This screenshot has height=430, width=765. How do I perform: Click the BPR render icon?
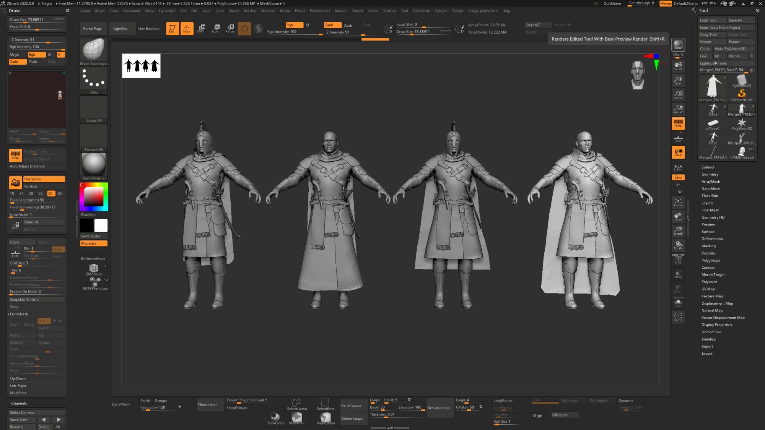[678, 45]
